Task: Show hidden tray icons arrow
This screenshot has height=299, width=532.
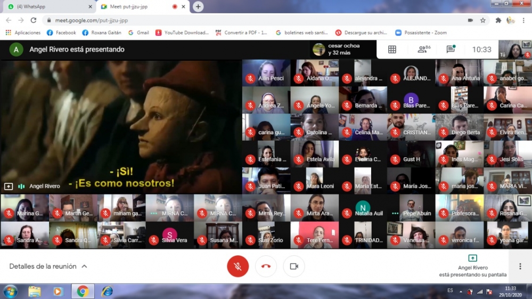Action: (461, 292)
